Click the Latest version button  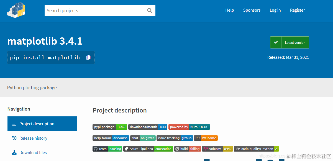(x=290, y=42)
